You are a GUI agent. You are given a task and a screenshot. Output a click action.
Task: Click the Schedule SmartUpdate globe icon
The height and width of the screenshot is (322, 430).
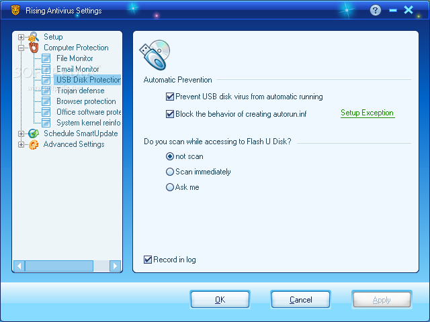point(34,133)
